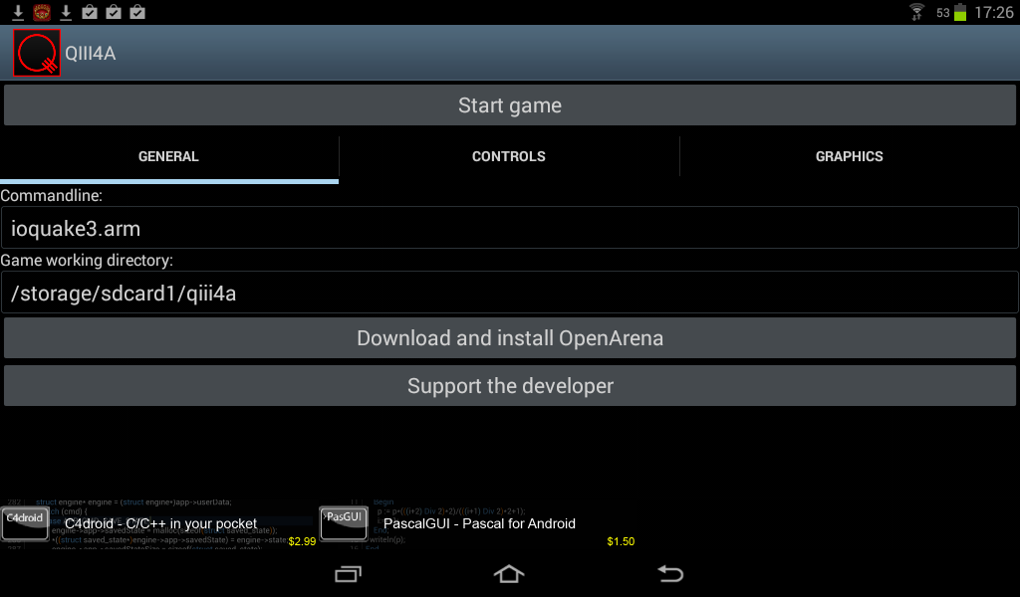The width and height of the screenshot is (1020, 597).
Task: Tap the last checkmark notification icon
Action: [137, 12]
